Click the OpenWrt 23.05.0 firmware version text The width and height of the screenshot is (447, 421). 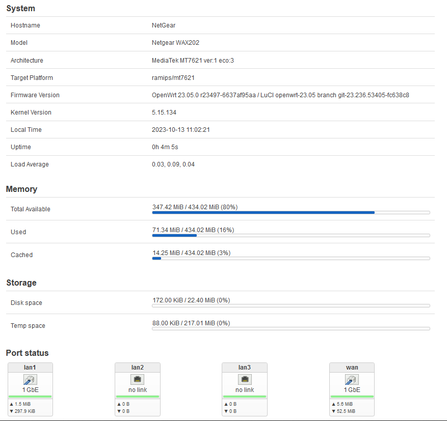[280, 95]
